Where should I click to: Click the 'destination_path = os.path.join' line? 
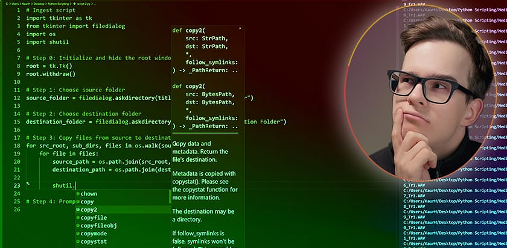coord(112,169)
